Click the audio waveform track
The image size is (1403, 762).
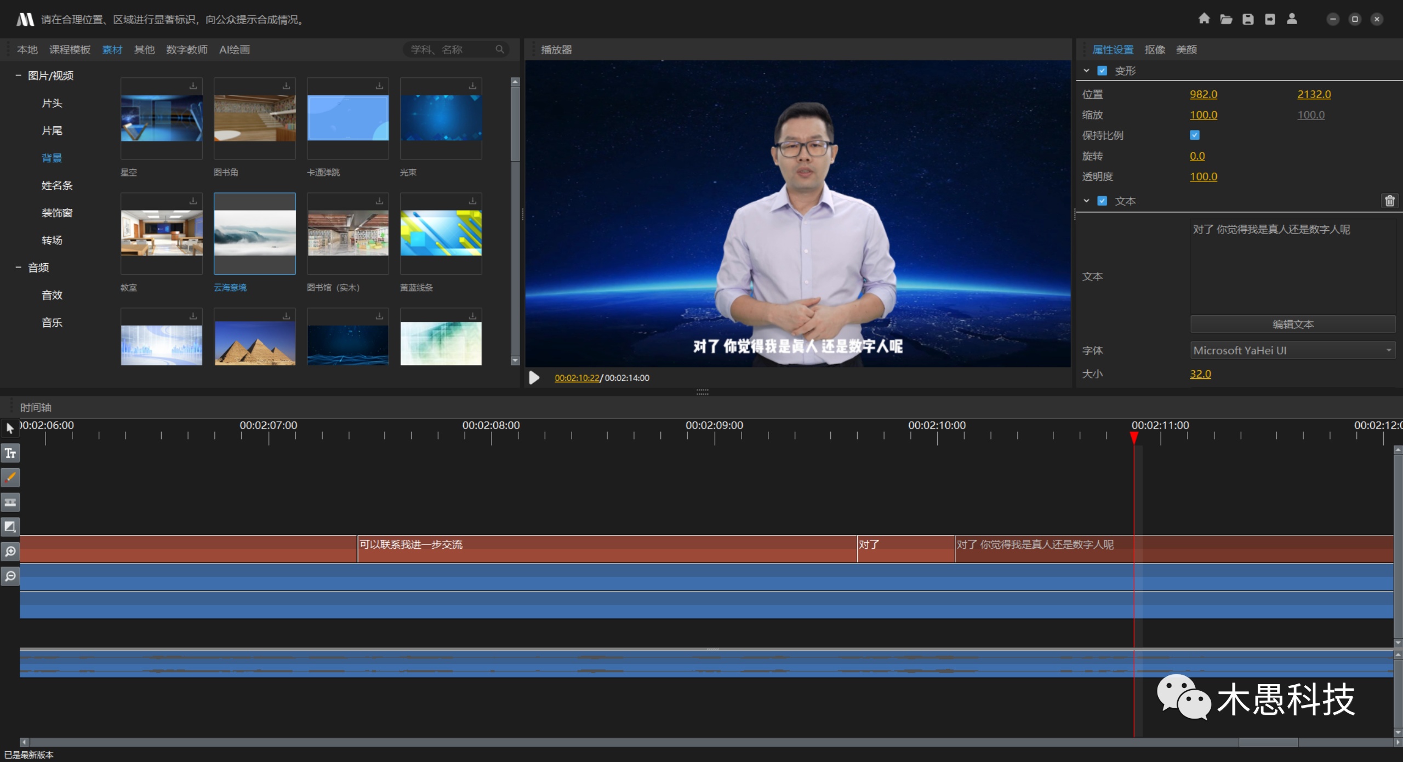point(706,663)
